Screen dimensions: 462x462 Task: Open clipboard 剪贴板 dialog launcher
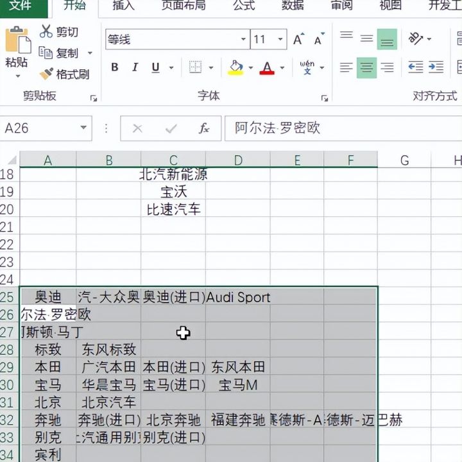coord(94,98)
